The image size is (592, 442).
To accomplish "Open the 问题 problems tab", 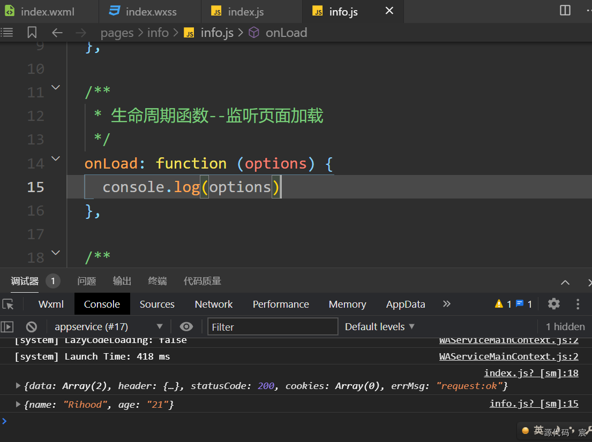I will pyautogui.click(x=86, y=281).
